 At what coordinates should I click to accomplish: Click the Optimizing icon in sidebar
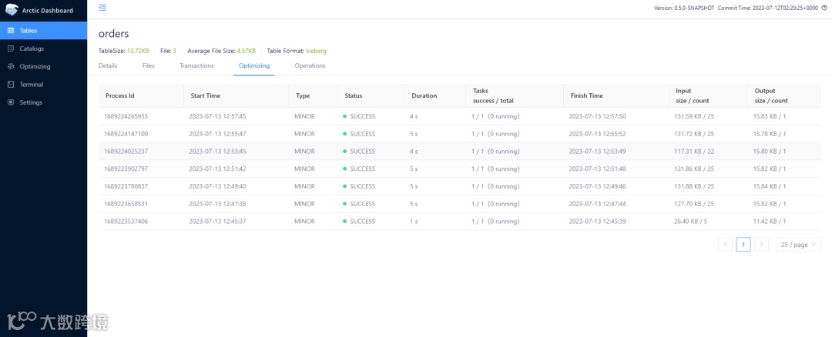pos(11,66)
